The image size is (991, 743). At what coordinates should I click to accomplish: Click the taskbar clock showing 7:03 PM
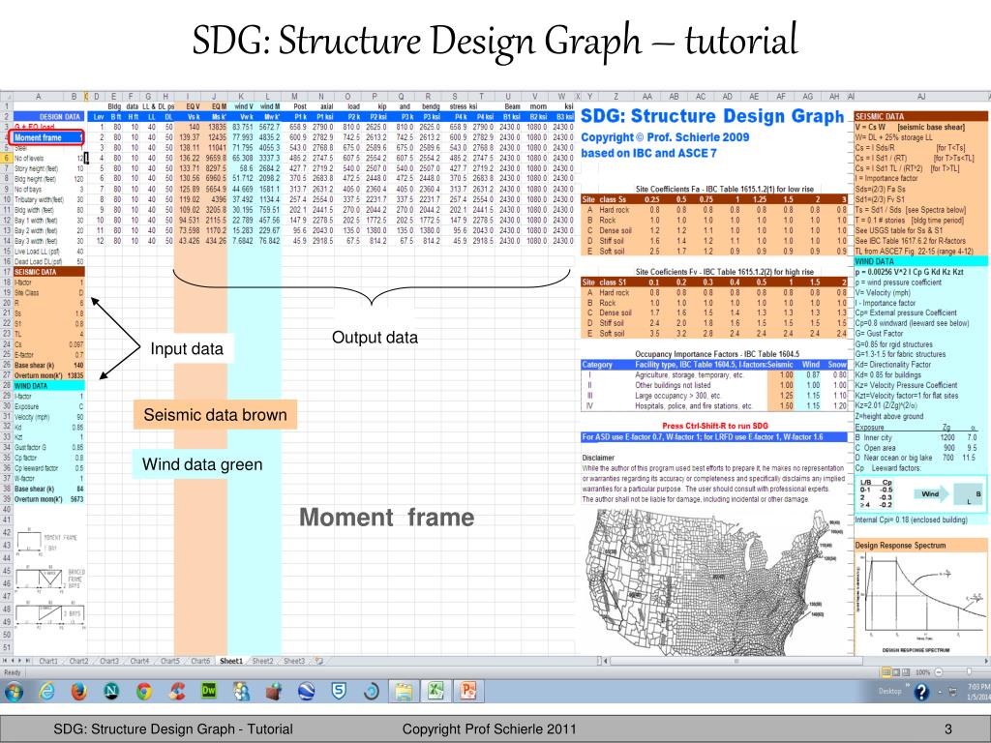pos(978,692)
